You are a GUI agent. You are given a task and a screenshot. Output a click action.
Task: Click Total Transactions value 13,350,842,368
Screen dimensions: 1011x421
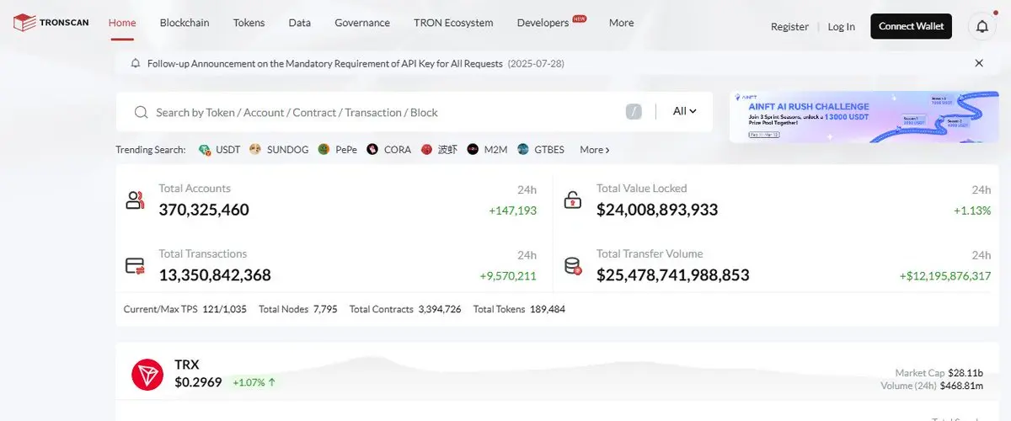(215, 275)
